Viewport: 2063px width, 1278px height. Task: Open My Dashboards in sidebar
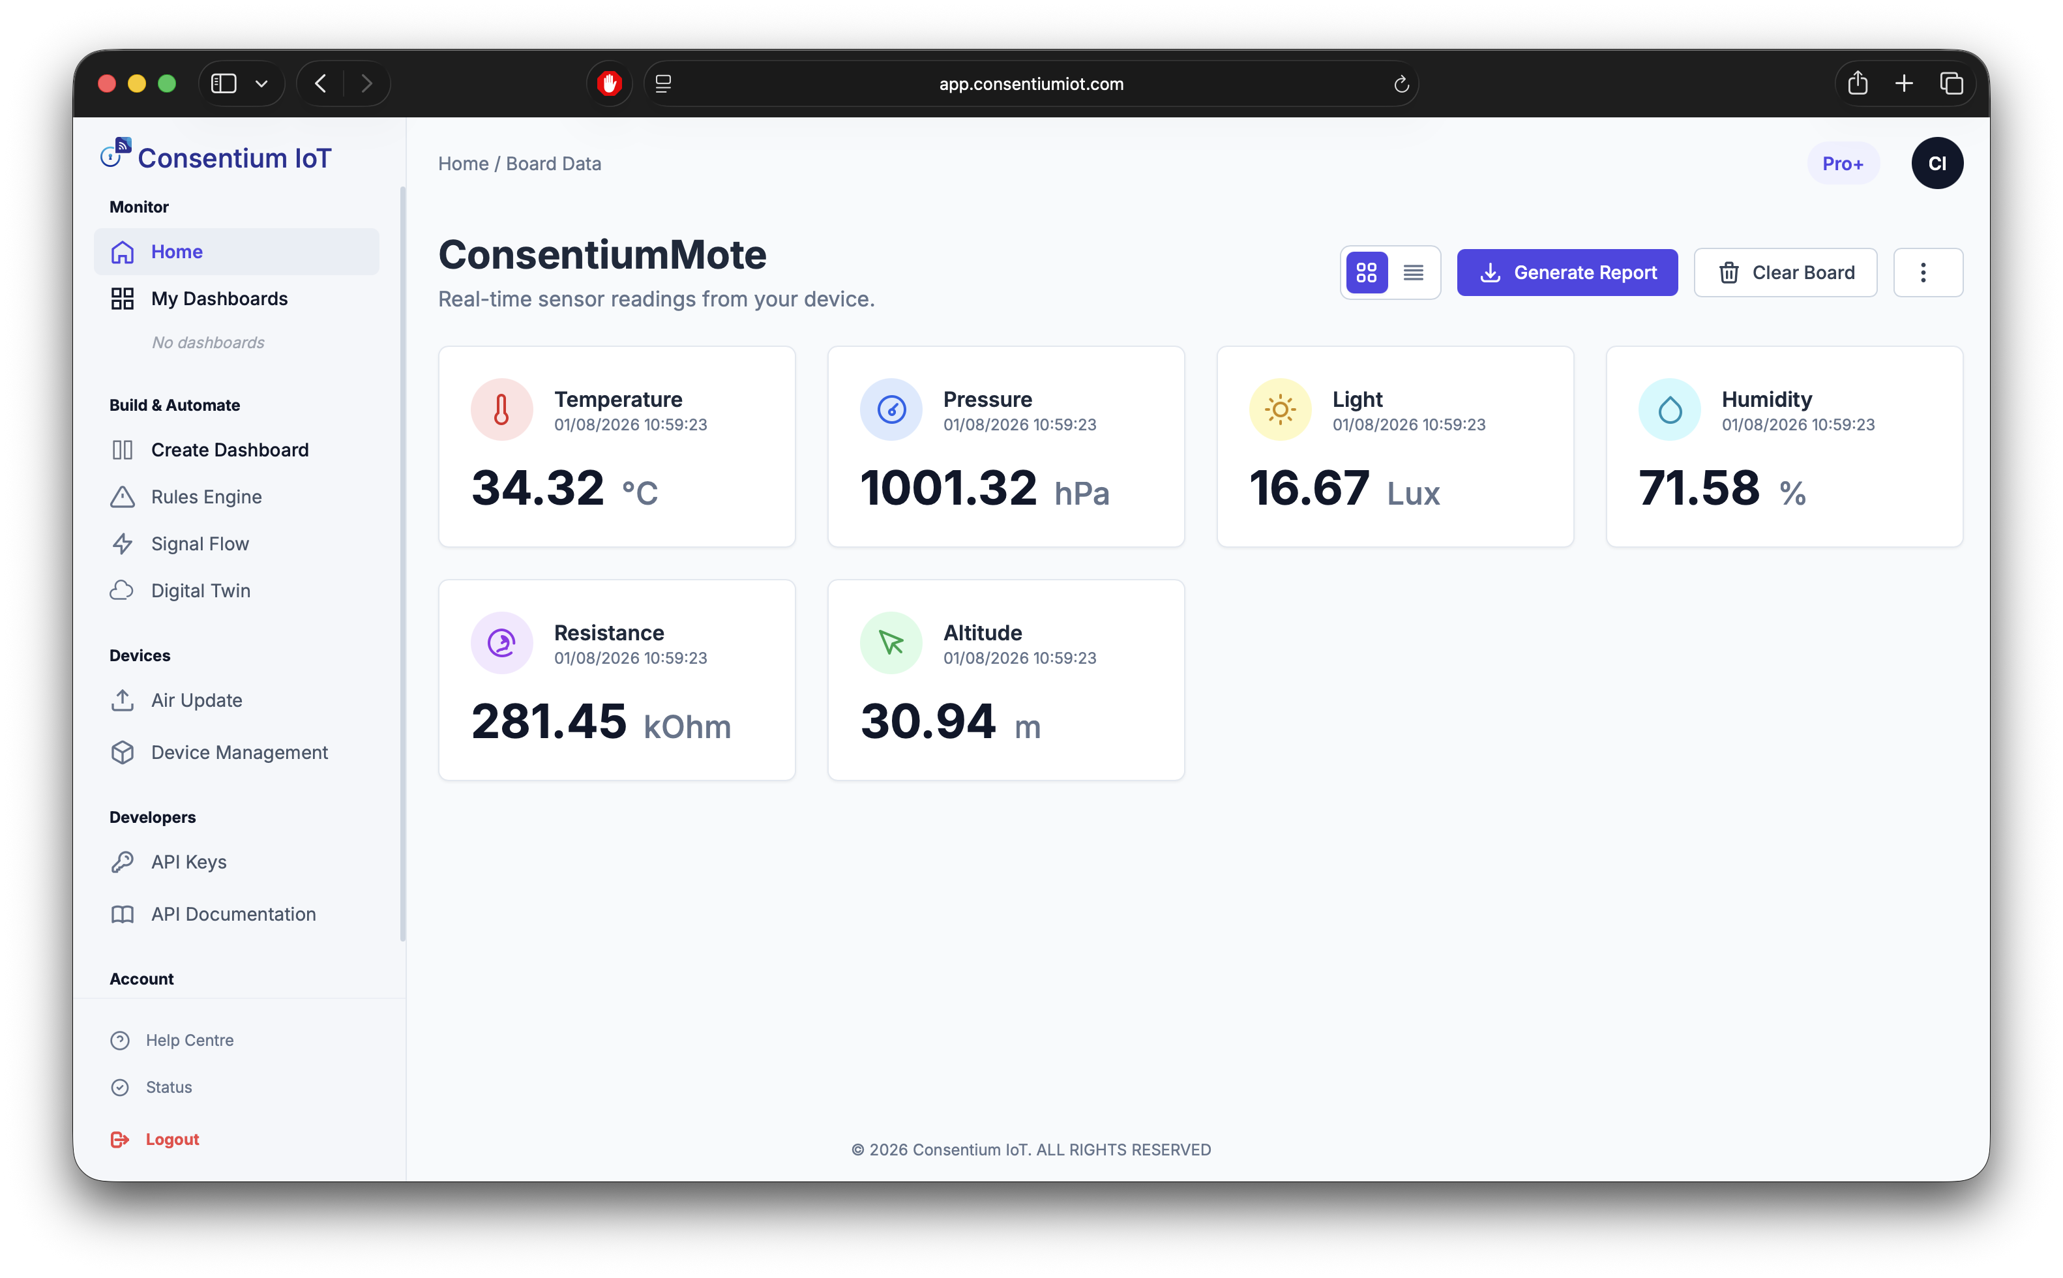[x=236, y=299]
